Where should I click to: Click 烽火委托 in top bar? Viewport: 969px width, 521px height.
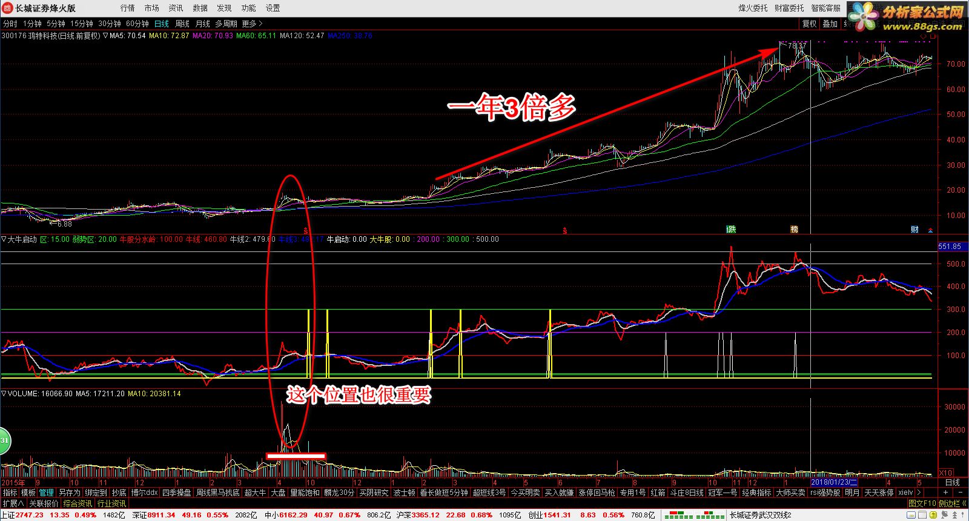[x=753, y=8]
